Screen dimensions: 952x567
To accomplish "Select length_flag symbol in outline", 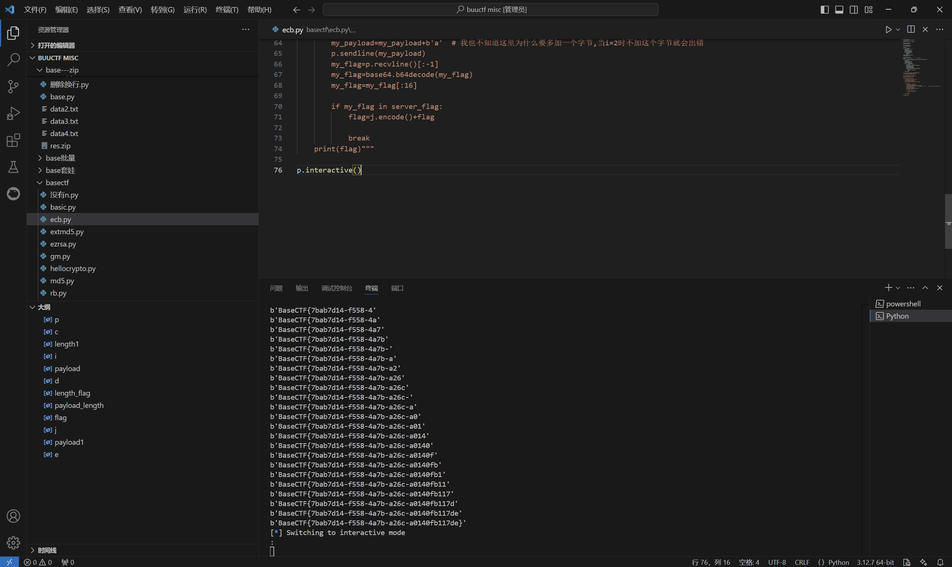I will pos(142,393).
